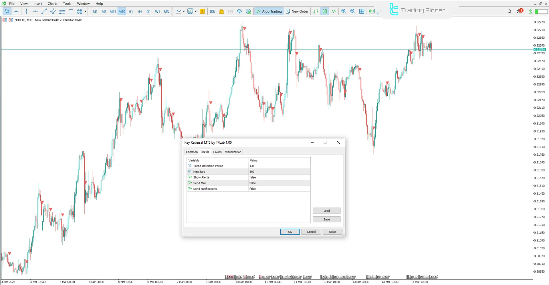The height and width of the screenshot is (285, 549).
Task: Load a saved settings preset
Action: (326, 210)
